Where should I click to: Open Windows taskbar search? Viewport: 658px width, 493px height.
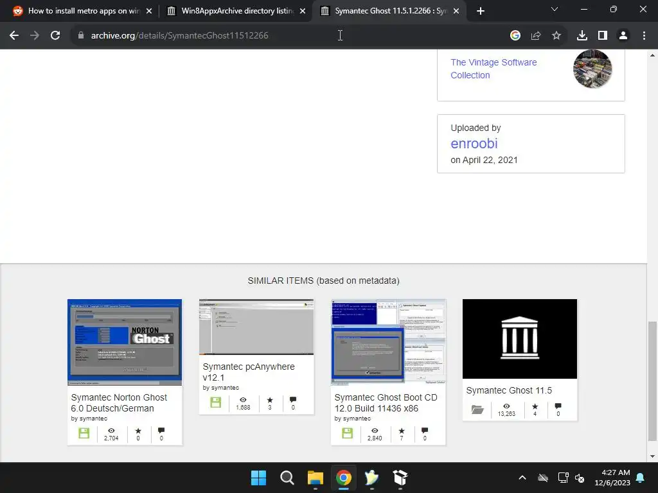coord(287,478)
